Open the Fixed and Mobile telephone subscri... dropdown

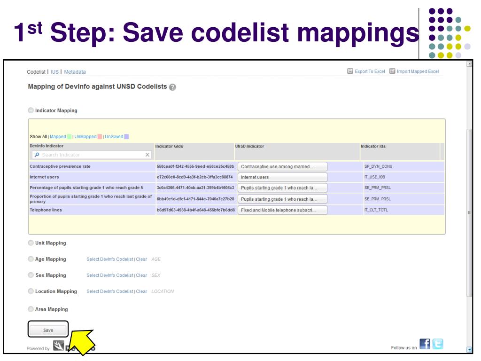282,210
